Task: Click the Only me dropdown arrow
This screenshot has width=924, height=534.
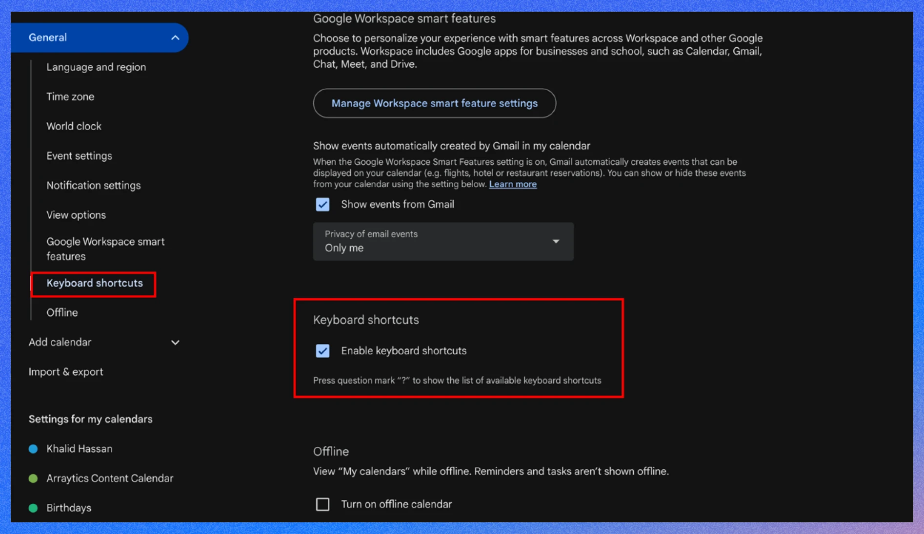Action: (556, 242)
